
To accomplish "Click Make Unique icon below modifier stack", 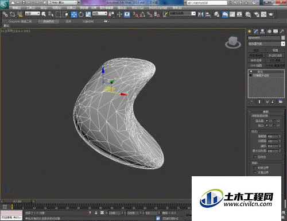I will coord(267,102).
